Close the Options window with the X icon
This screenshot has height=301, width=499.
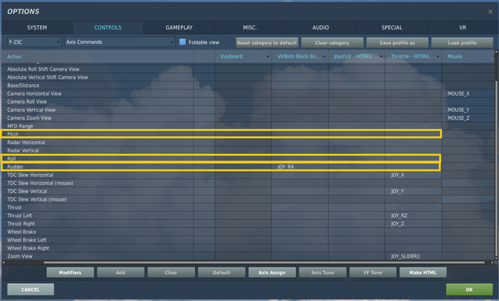point(490,12)
